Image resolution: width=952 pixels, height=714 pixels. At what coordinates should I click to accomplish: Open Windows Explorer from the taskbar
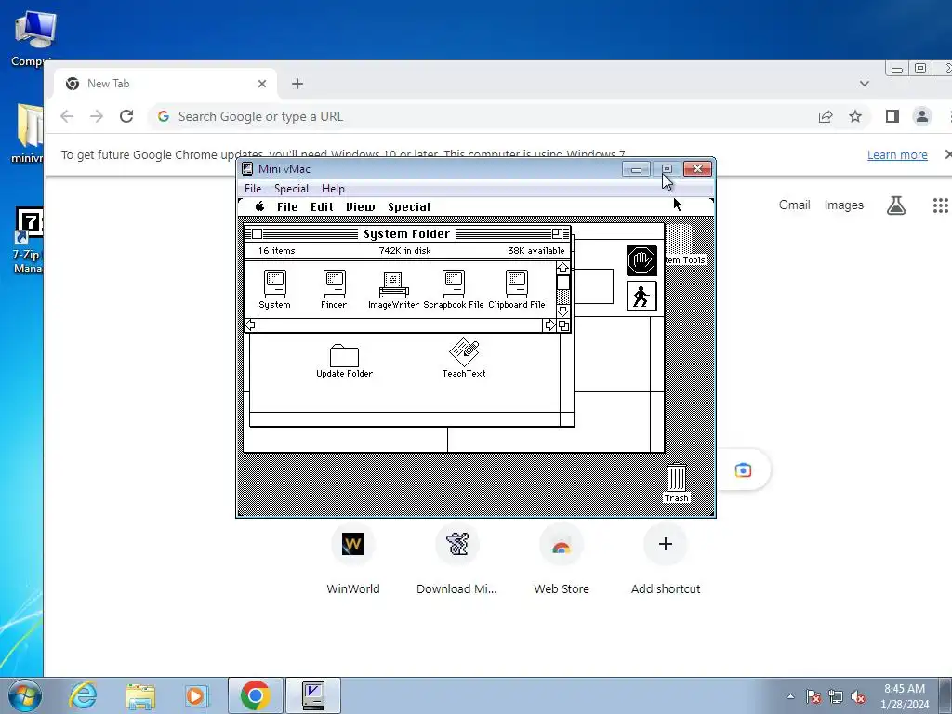[x=141, y=695]
